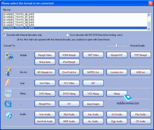154x130 pixels.
Task: Close the format selection dialog
Action: 151,3
